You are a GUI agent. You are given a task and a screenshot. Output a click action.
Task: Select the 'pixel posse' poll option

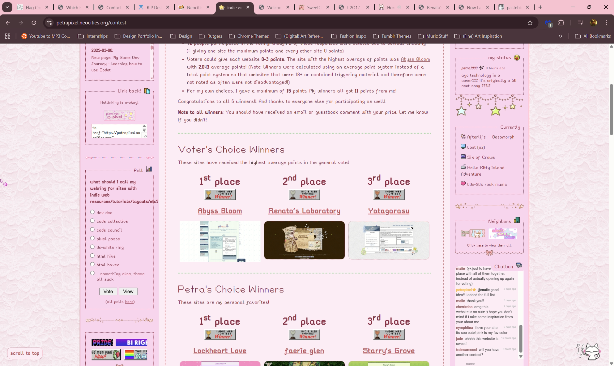coord(93,238)
